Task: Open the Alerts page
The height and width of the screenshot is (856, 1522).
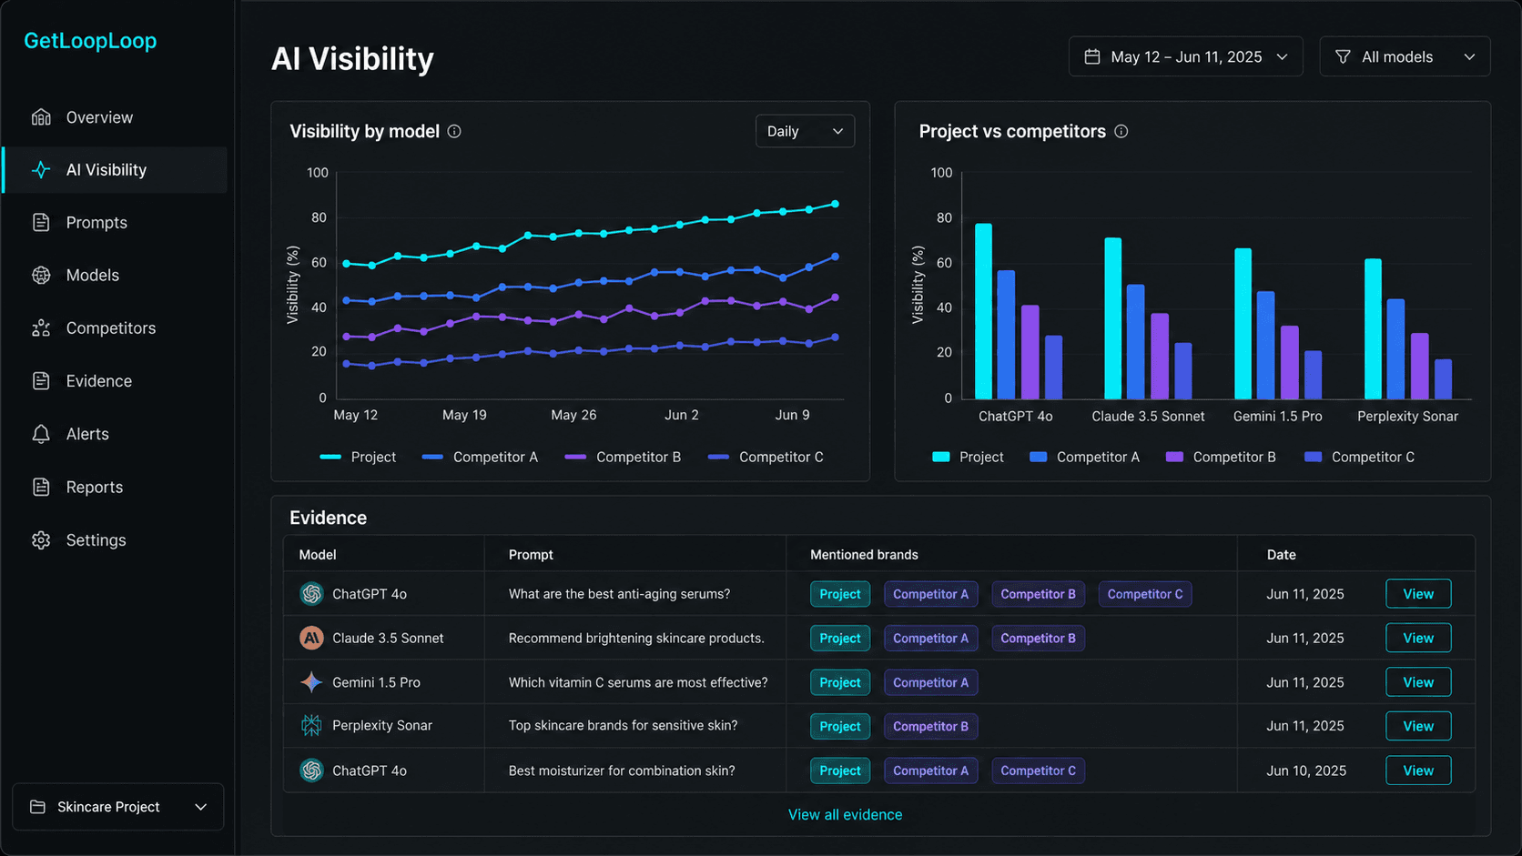Action: click(x=115, y=434)
